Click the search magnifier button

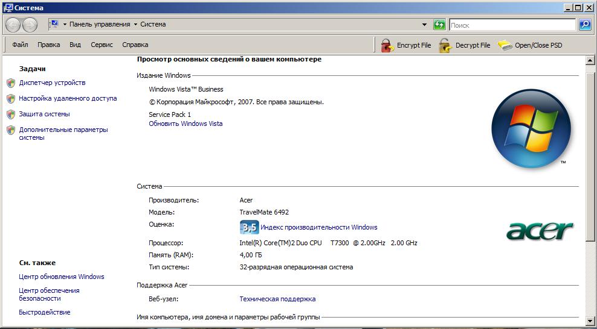tap(584, 25)
